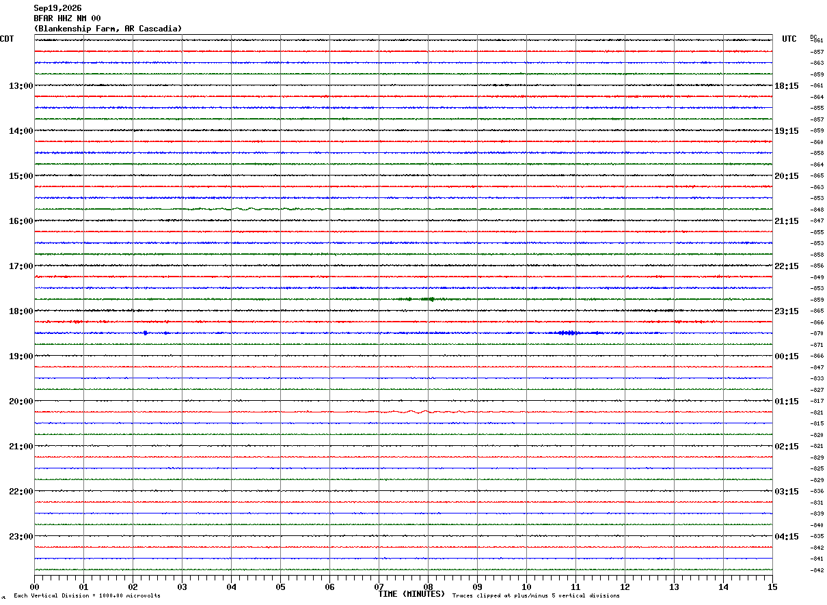Click the 15 minute axis tick label
This screenshot has width=827, height=605.
(x=772, y=587)
